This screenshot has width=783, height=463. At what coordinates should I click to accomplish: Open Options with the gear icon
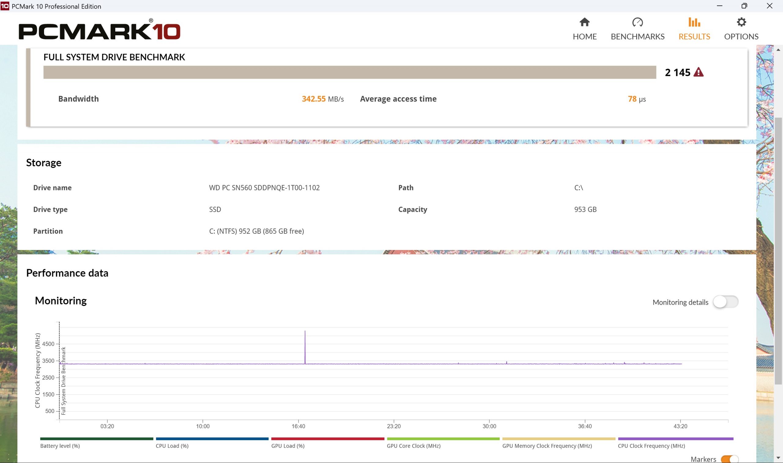point(741,22)
